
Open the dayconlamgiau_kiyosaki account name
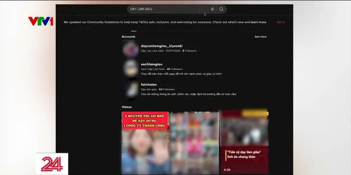pos(162,46)
